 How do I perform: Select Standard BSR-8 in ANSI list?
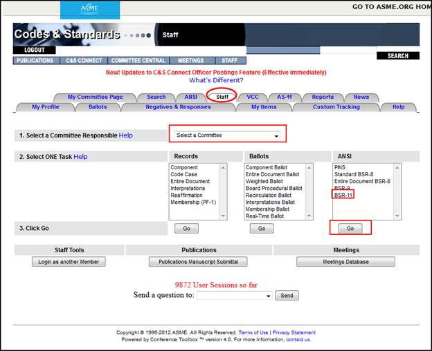pos(354,174)
